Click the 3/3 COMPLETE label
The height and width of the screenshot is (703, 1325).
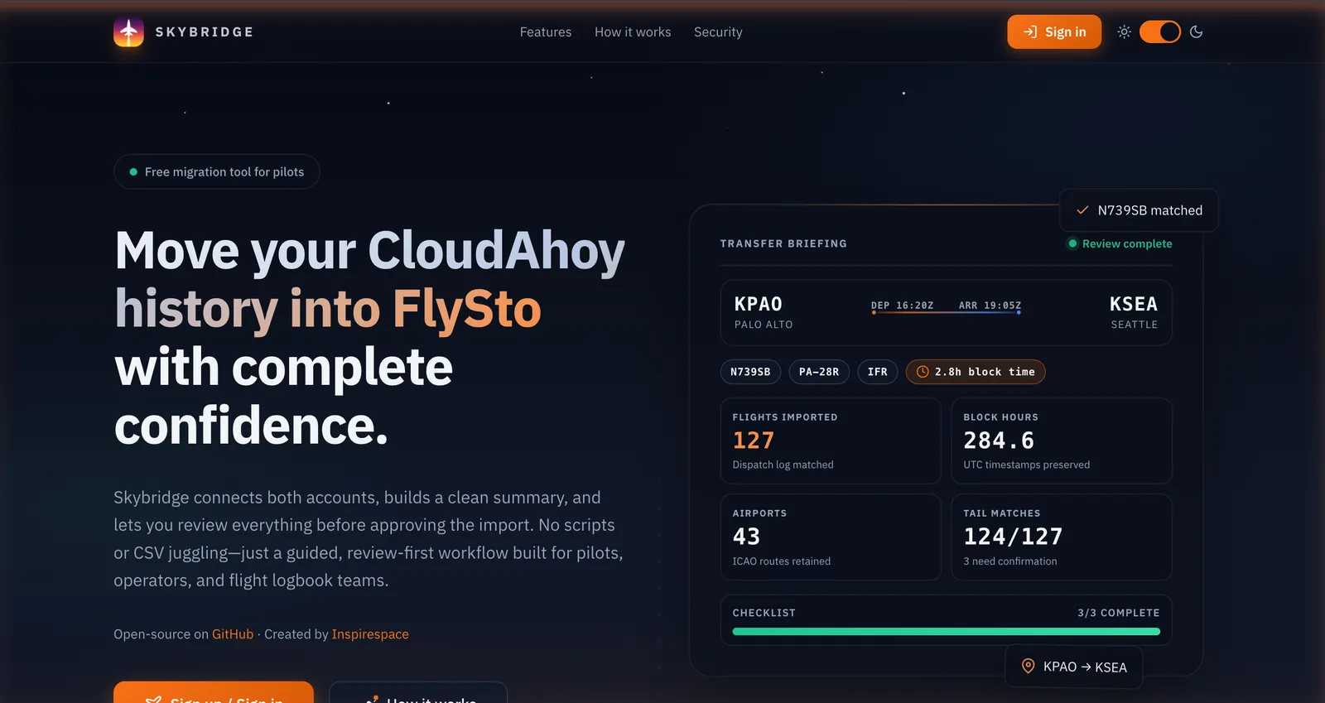1118,613
